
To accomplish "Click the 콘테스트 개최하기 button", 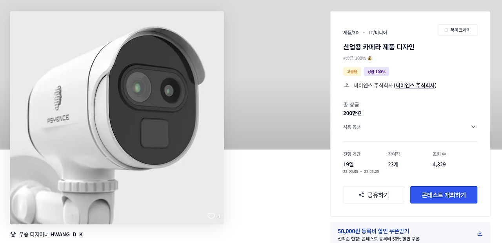I will pos(444,194).
